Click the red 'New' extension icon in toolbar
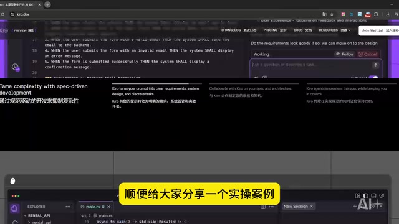This screenshot has width=399, height=224. tap(368, 14)
